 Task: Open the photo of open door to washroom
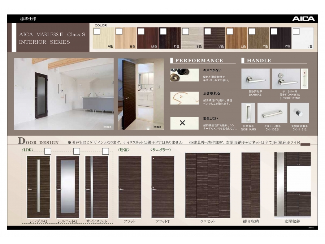pos(141,94)
